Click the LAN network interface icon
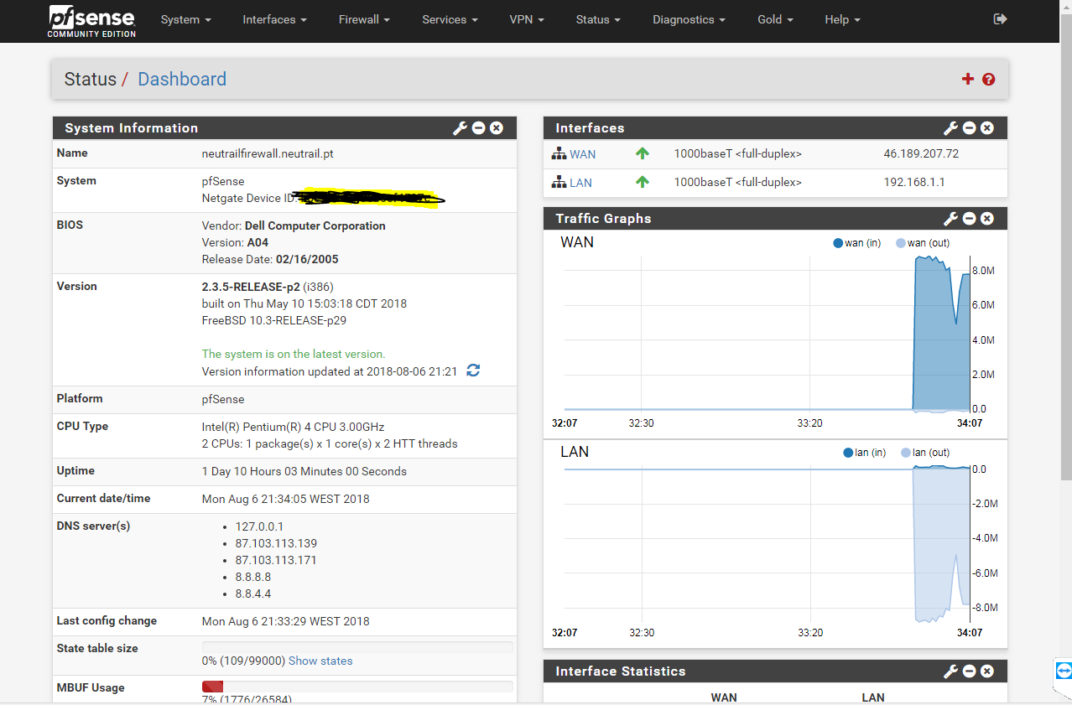This screenshot has width=1072, height=705. coord(559,182)
